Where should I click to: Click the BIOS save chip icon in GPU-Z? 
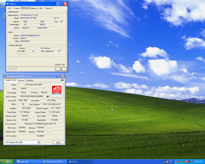click(48, 97)
